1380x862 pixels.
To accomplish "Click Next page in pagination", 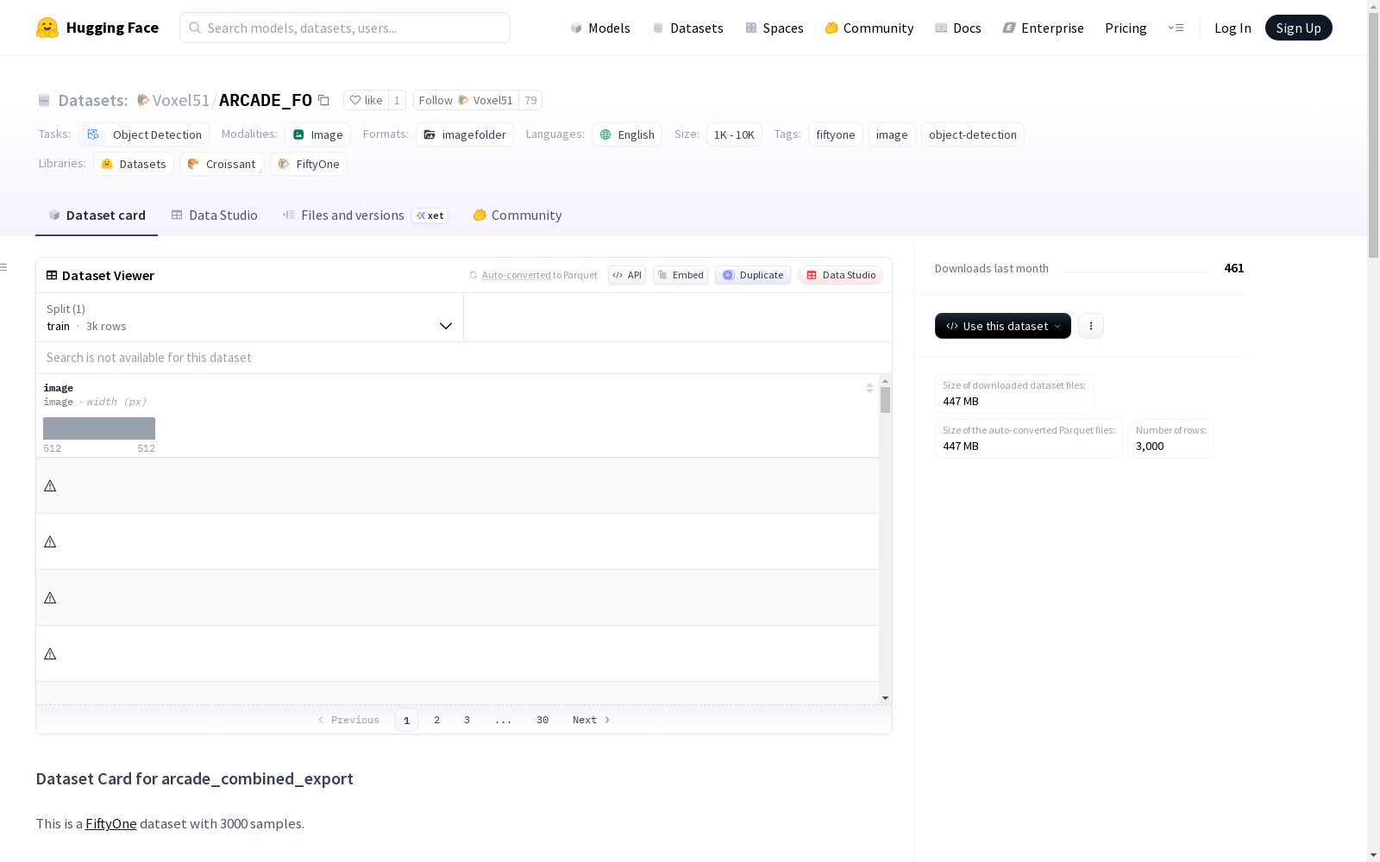I will point(592,720).
